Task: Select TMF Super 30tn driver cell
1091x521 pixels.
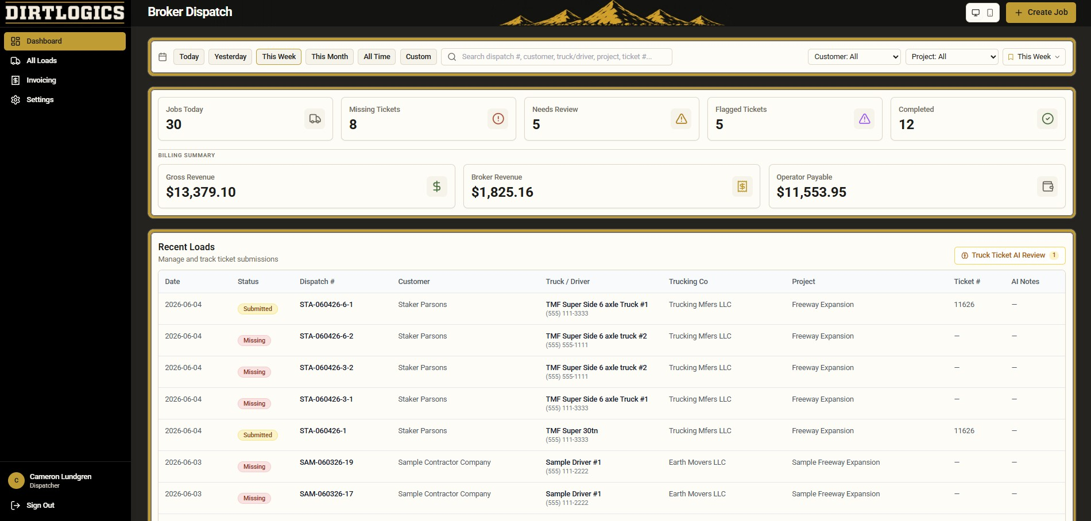Action: pos(572,435)
